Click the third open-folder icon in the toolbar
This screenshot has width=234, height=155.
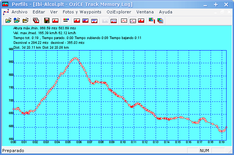point(26,20)
